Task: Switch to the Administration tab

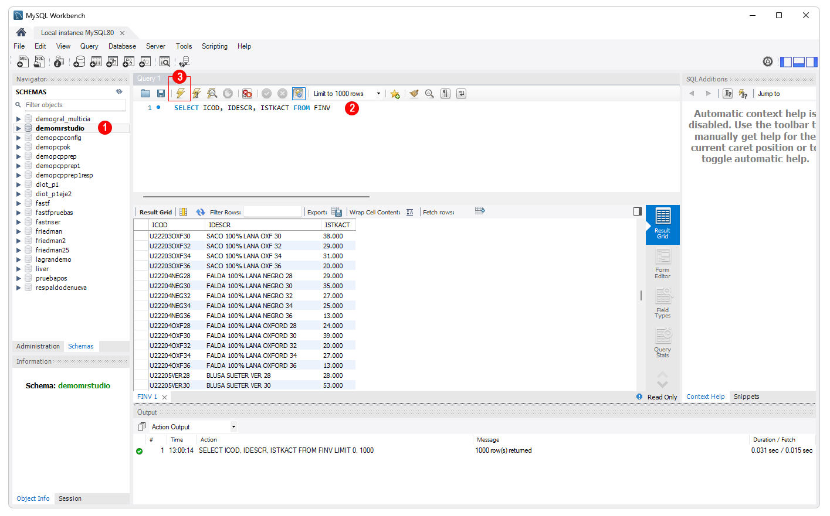Action: point(38,346)
